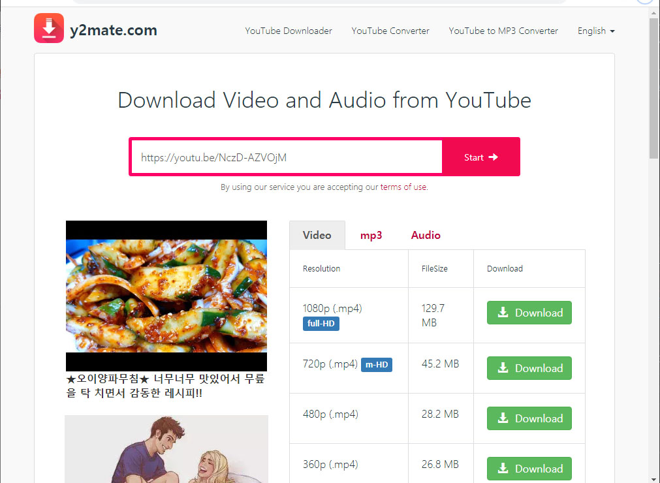Switch to the Audio tab
The height and width of the screenshot is (483, 660).
[426, 235]
